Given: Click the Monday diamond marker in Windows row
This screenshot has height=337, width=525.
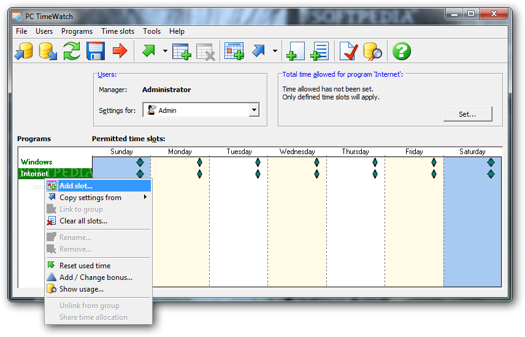Looking at the screenshot, I should point(199,163).
